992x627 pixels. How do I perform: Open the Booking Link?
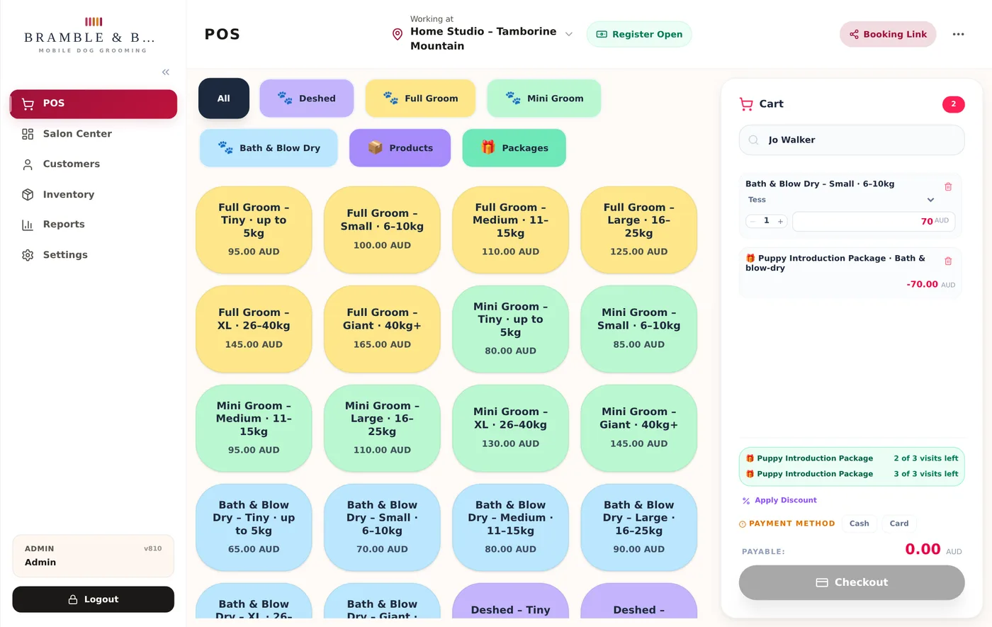[x=888, y=34]
